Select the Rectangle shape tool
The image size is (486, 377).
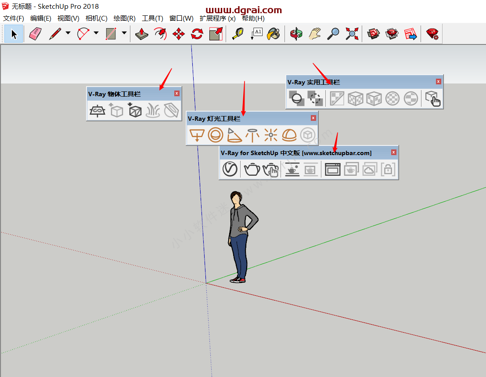pyautogui.click(x=111, y=34)
